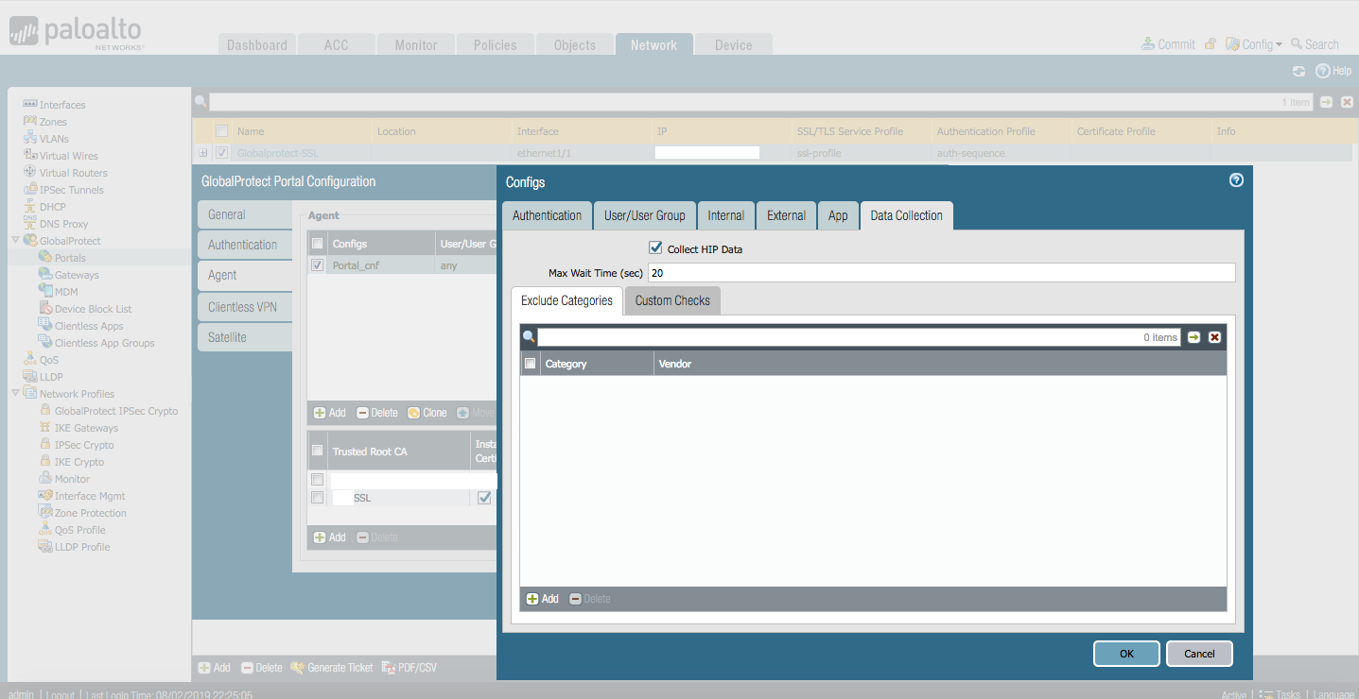Open Virtual Wires in sidebar

(68, 156)
